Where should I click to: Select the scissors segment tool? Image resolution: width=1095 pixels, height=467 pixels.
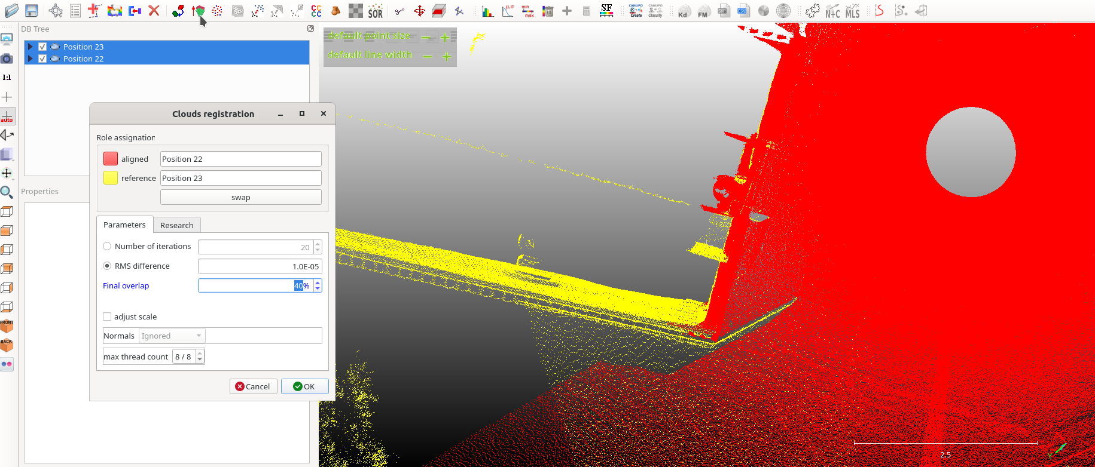[399, 10]
